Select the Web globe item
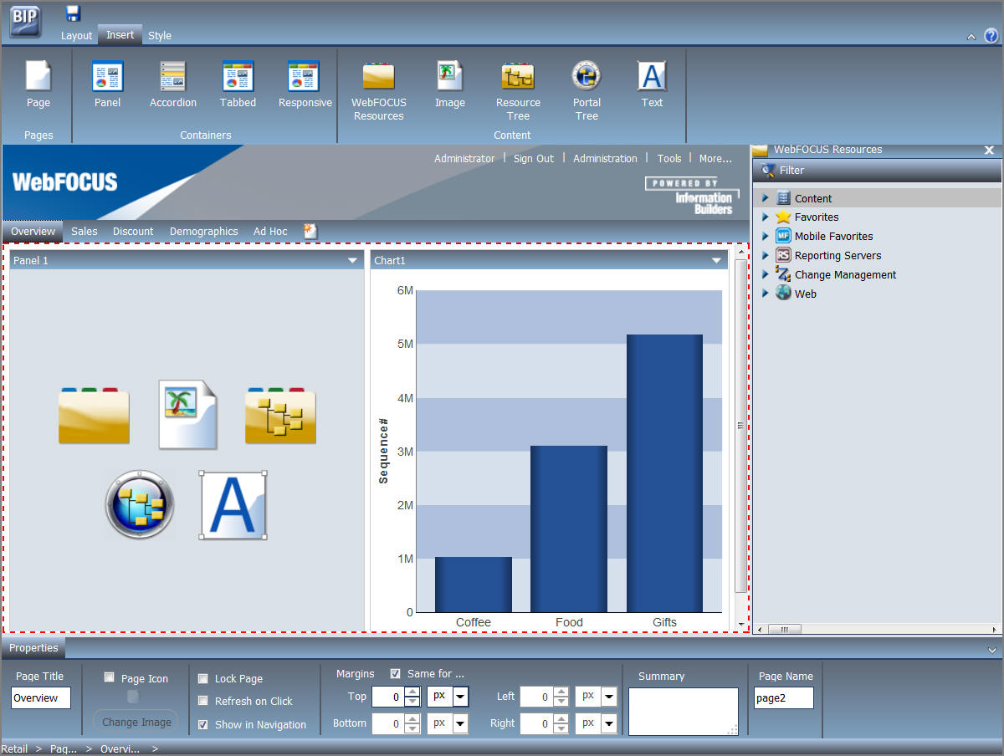1004x756 pixels. (x=796, y=294)
